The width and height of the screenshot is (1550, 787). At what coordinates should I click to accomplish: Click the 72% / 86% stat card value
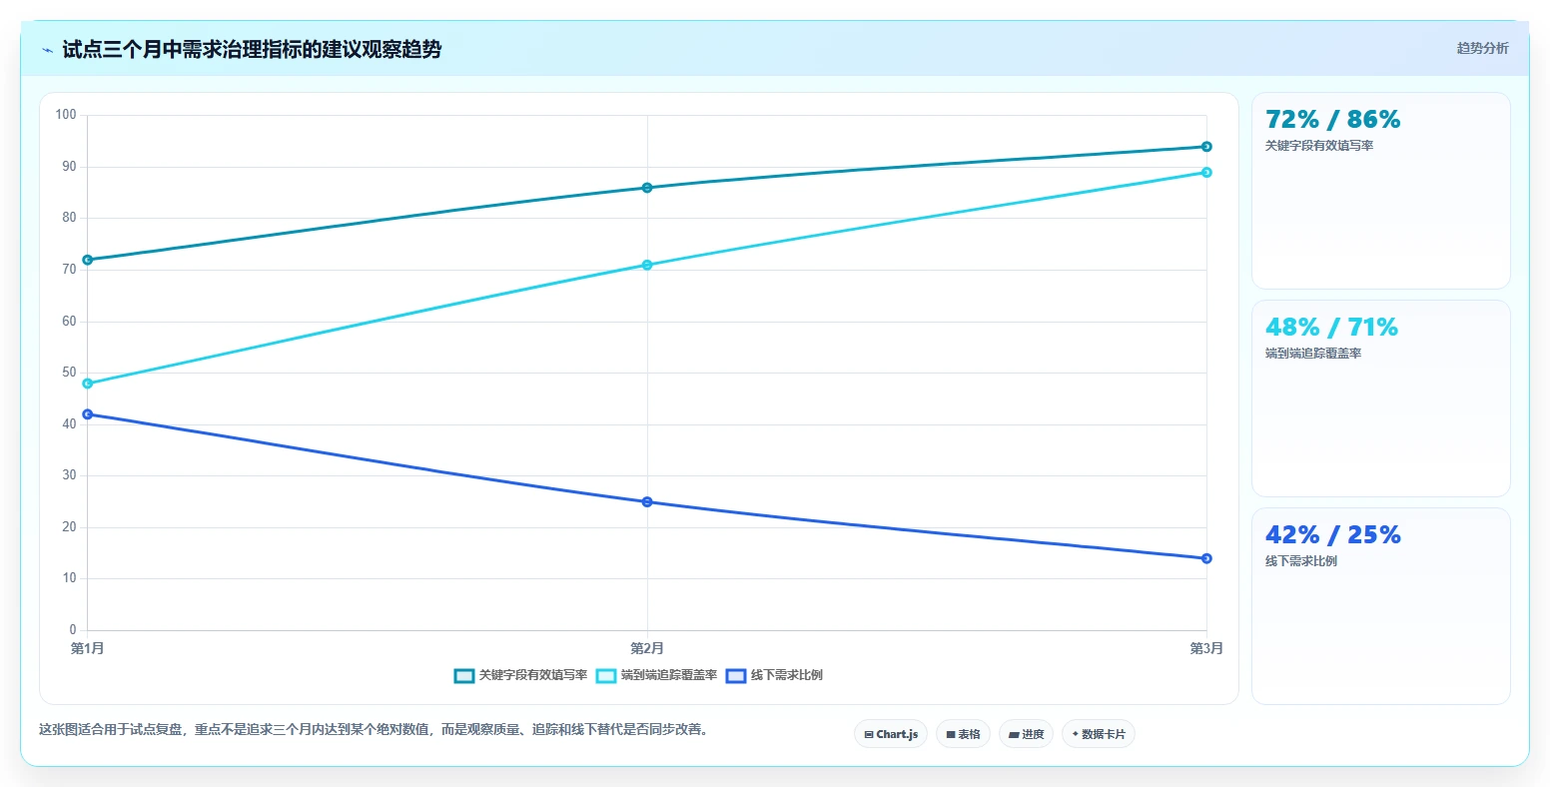coord(1332,120)
